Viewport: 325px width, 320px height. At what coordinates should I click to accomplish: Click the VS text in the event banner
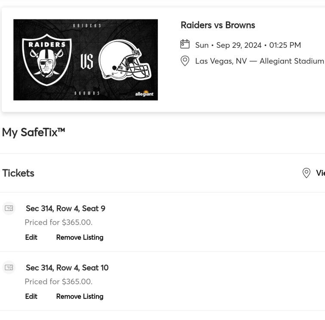point(86,61)
